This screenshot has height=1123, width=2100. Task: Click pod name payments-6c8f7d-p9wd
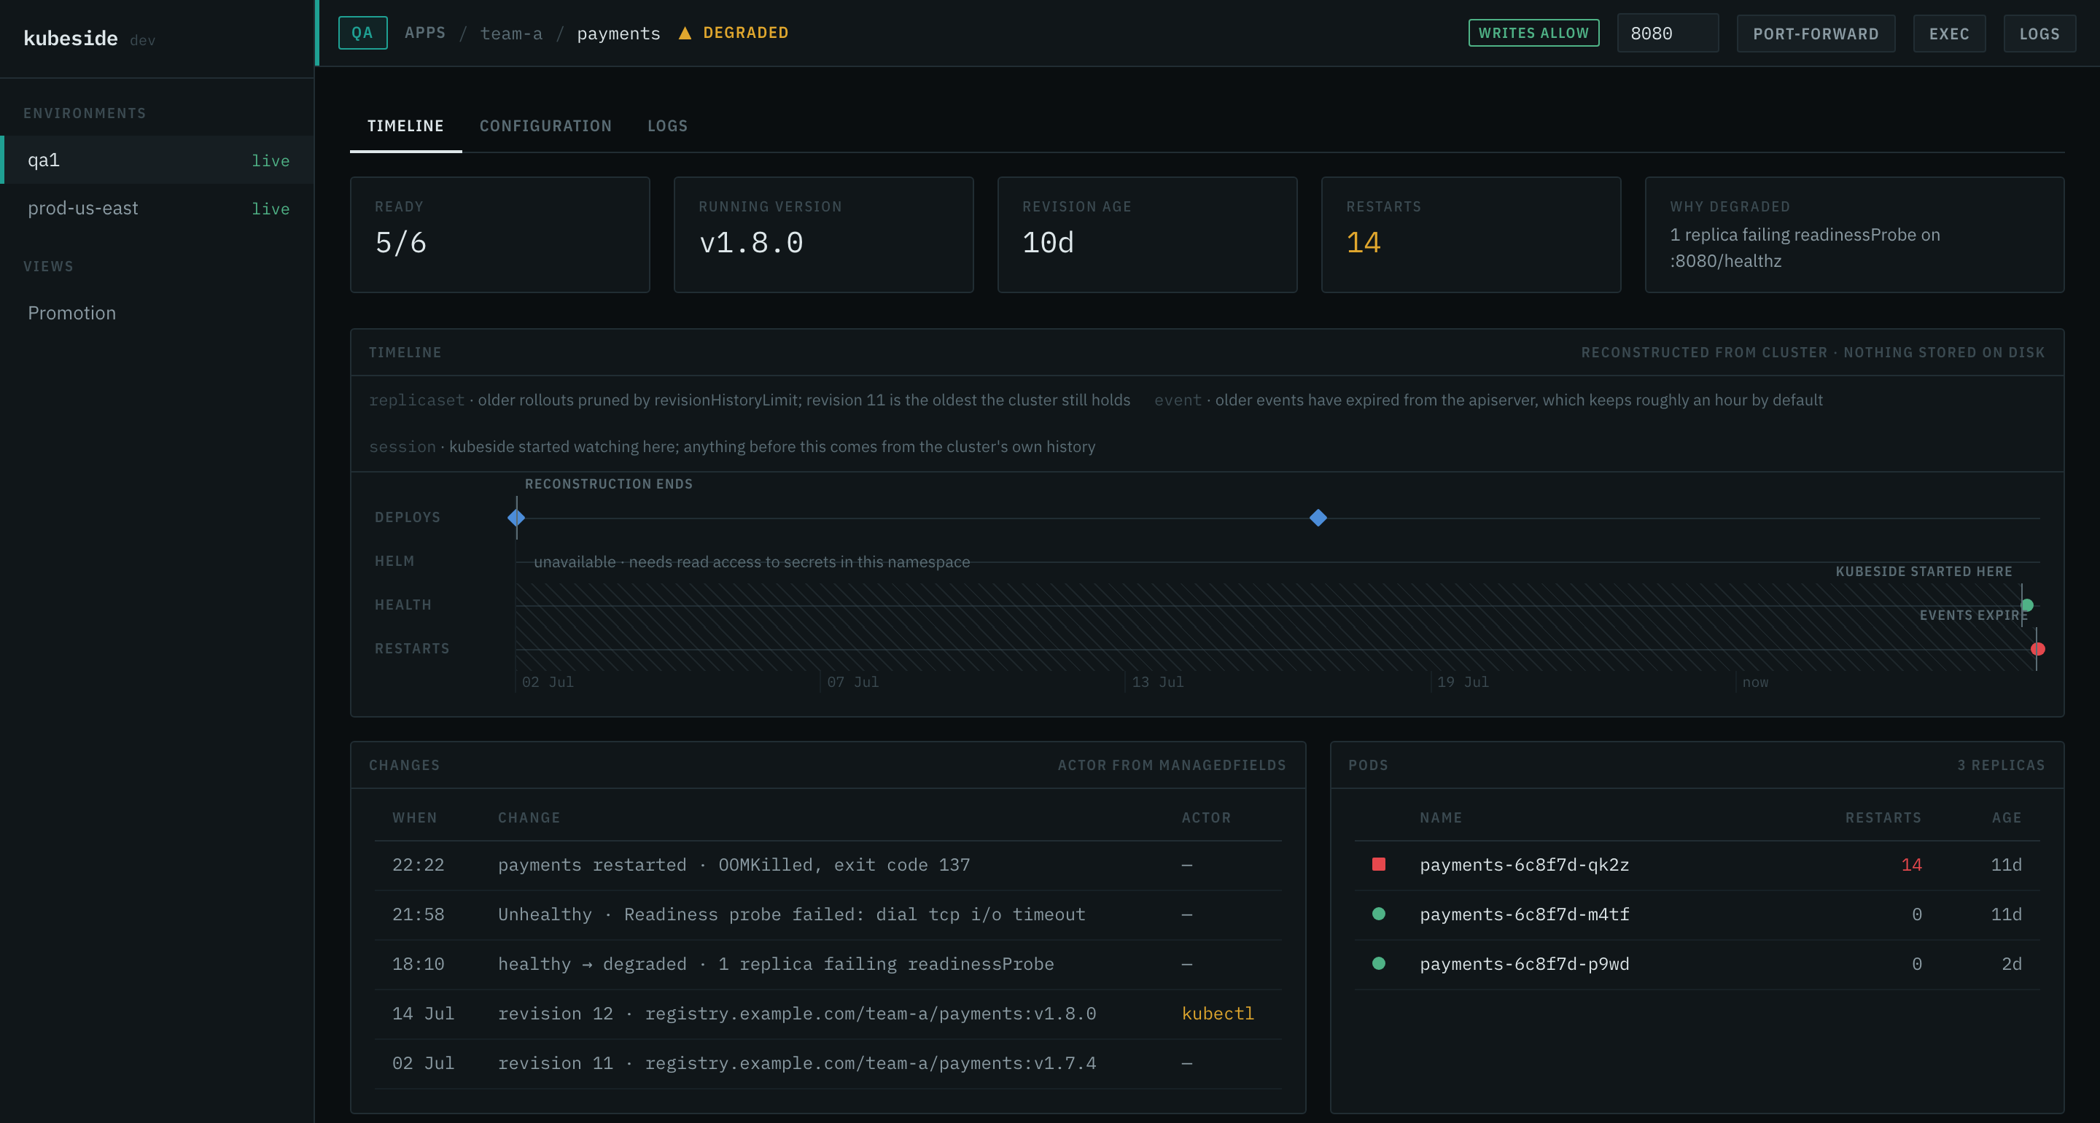click(x=1525, y=964)
